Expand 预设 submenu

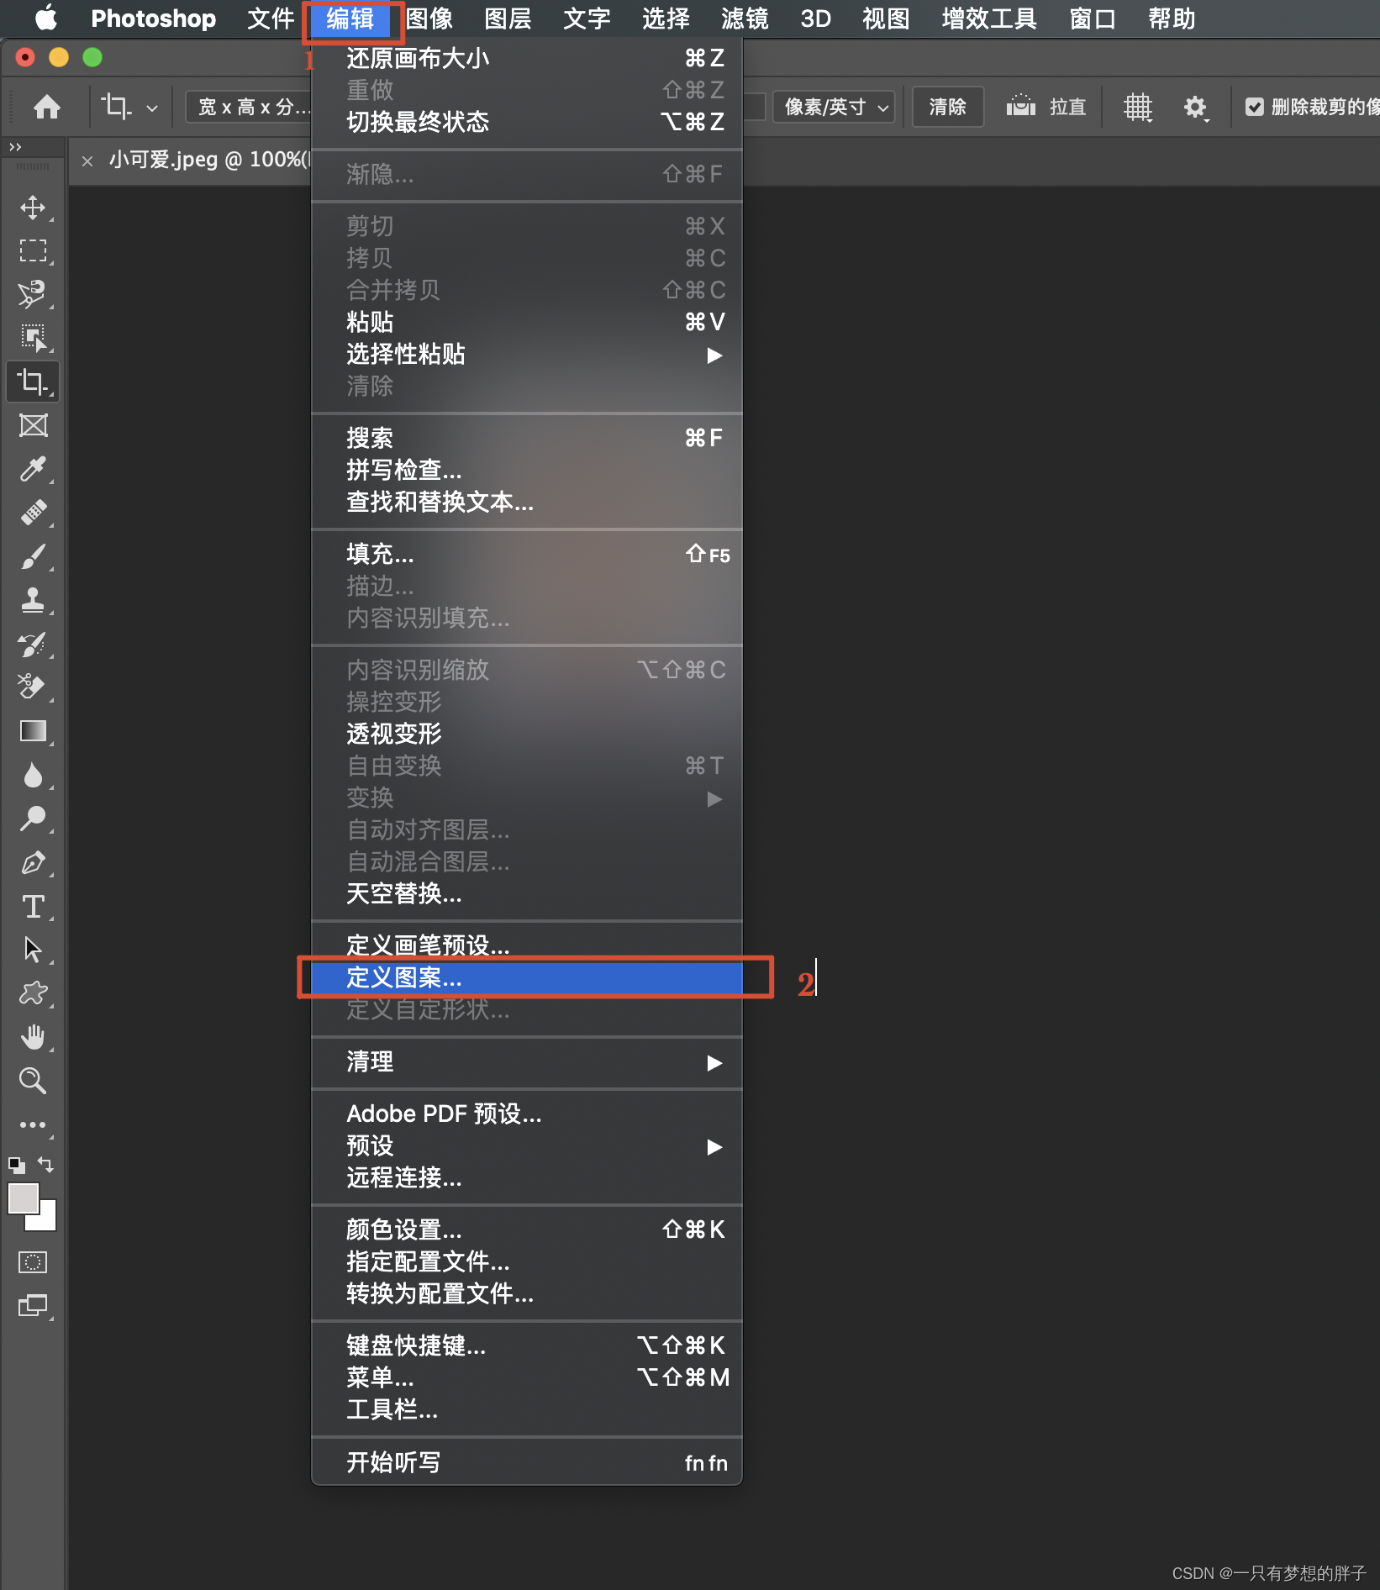click(x=527, y=1146)
